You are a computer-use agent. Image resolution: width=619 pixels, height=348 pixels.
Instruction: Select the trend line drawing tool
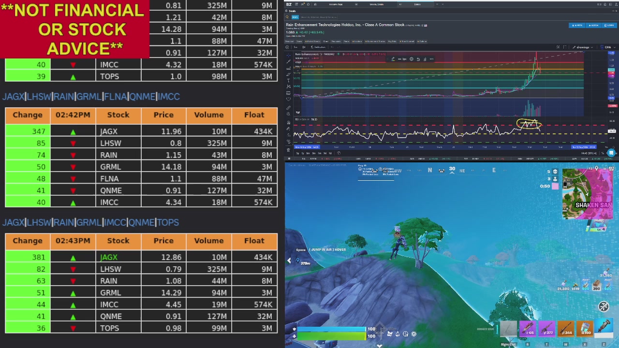[288, 61]
